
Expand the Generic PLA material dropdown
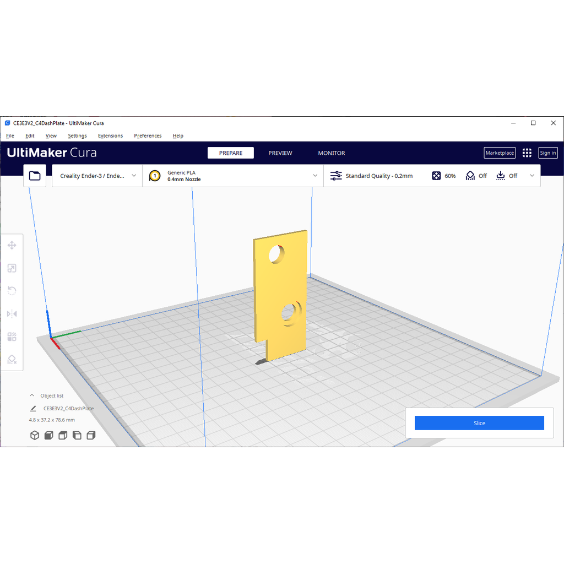[233, 176]
